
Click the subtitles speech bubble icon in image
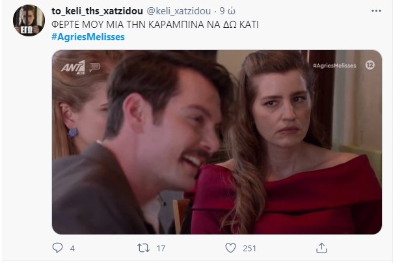click(94, 68)
